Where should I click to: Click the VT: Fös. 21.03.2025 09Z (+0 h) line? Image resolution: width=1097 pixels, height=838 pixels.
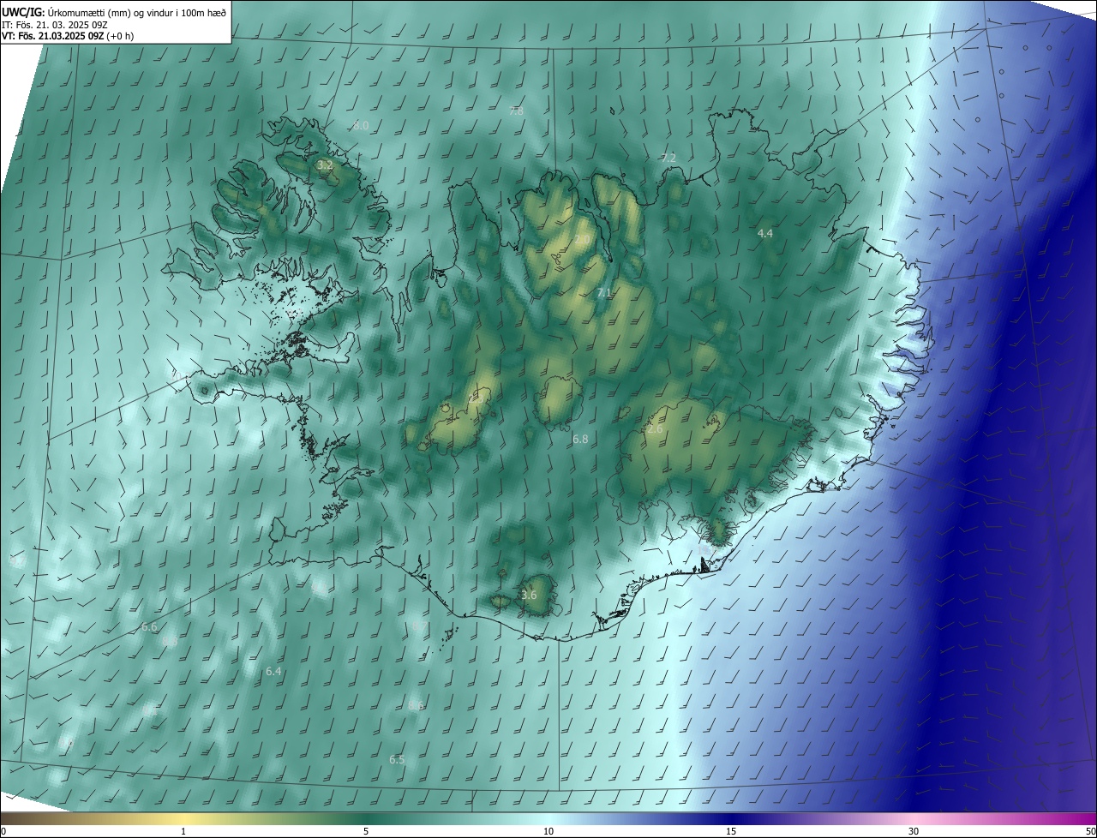pyautogui.click(x=68, y=36)
